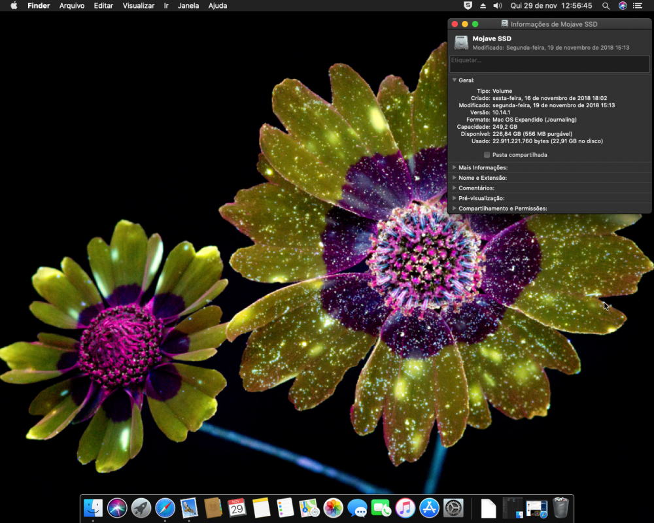654x523 pixels.
Task: Select the Usado 22.911.221.760 bytes value
Action: [547, 141]
